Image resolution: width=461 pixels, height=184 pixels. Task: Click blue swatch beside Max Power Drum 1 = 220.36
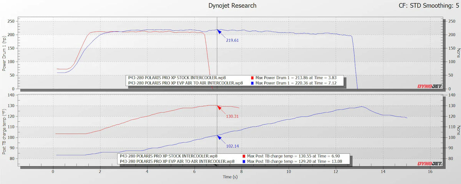pos(252,83)
